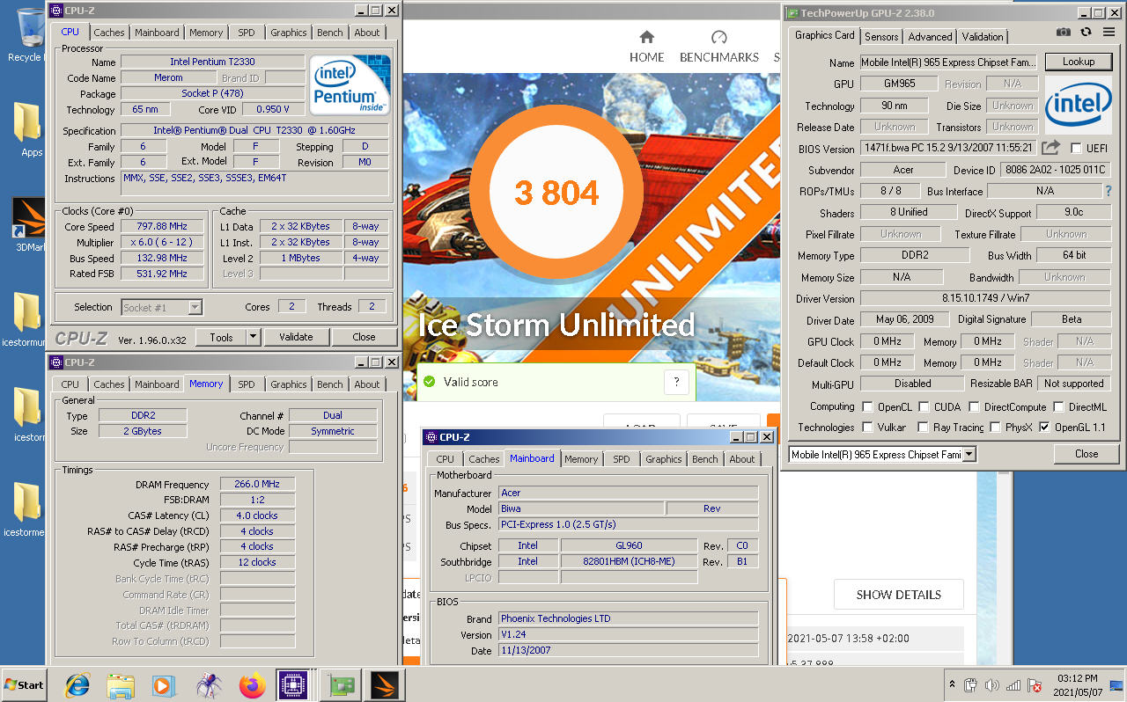Toggle the CUDA checkbox
This screenshot has height=702, width=1127.
coord(924,407)
